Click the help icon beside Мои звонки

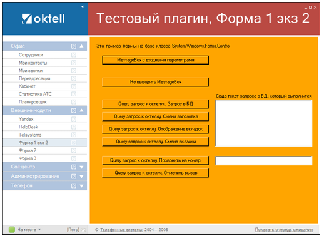[74, 71]
